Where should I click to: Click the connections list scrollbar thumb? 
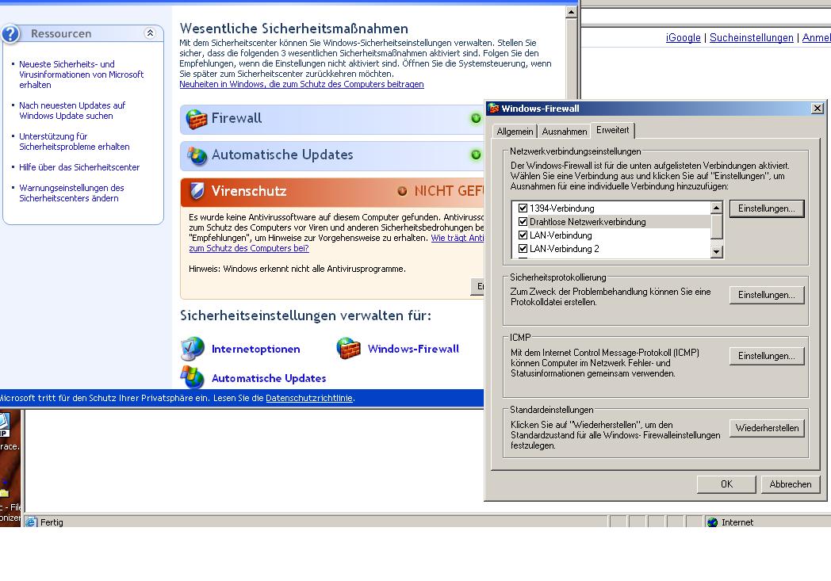(717, 226)
